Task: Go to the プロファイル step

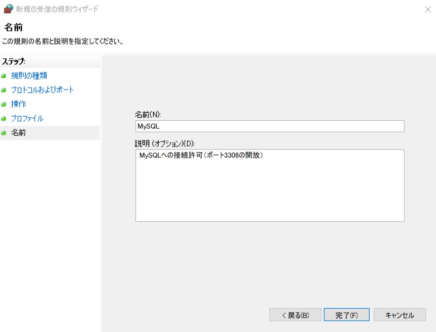Action: tap(27, 118)
